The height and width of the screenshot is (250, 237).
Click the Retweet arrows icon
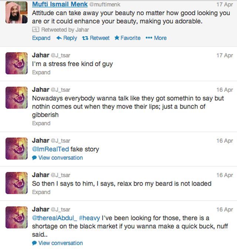(84, 38)
